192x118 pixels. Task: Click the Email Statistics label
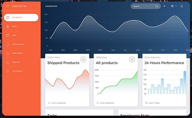[153, 57]
